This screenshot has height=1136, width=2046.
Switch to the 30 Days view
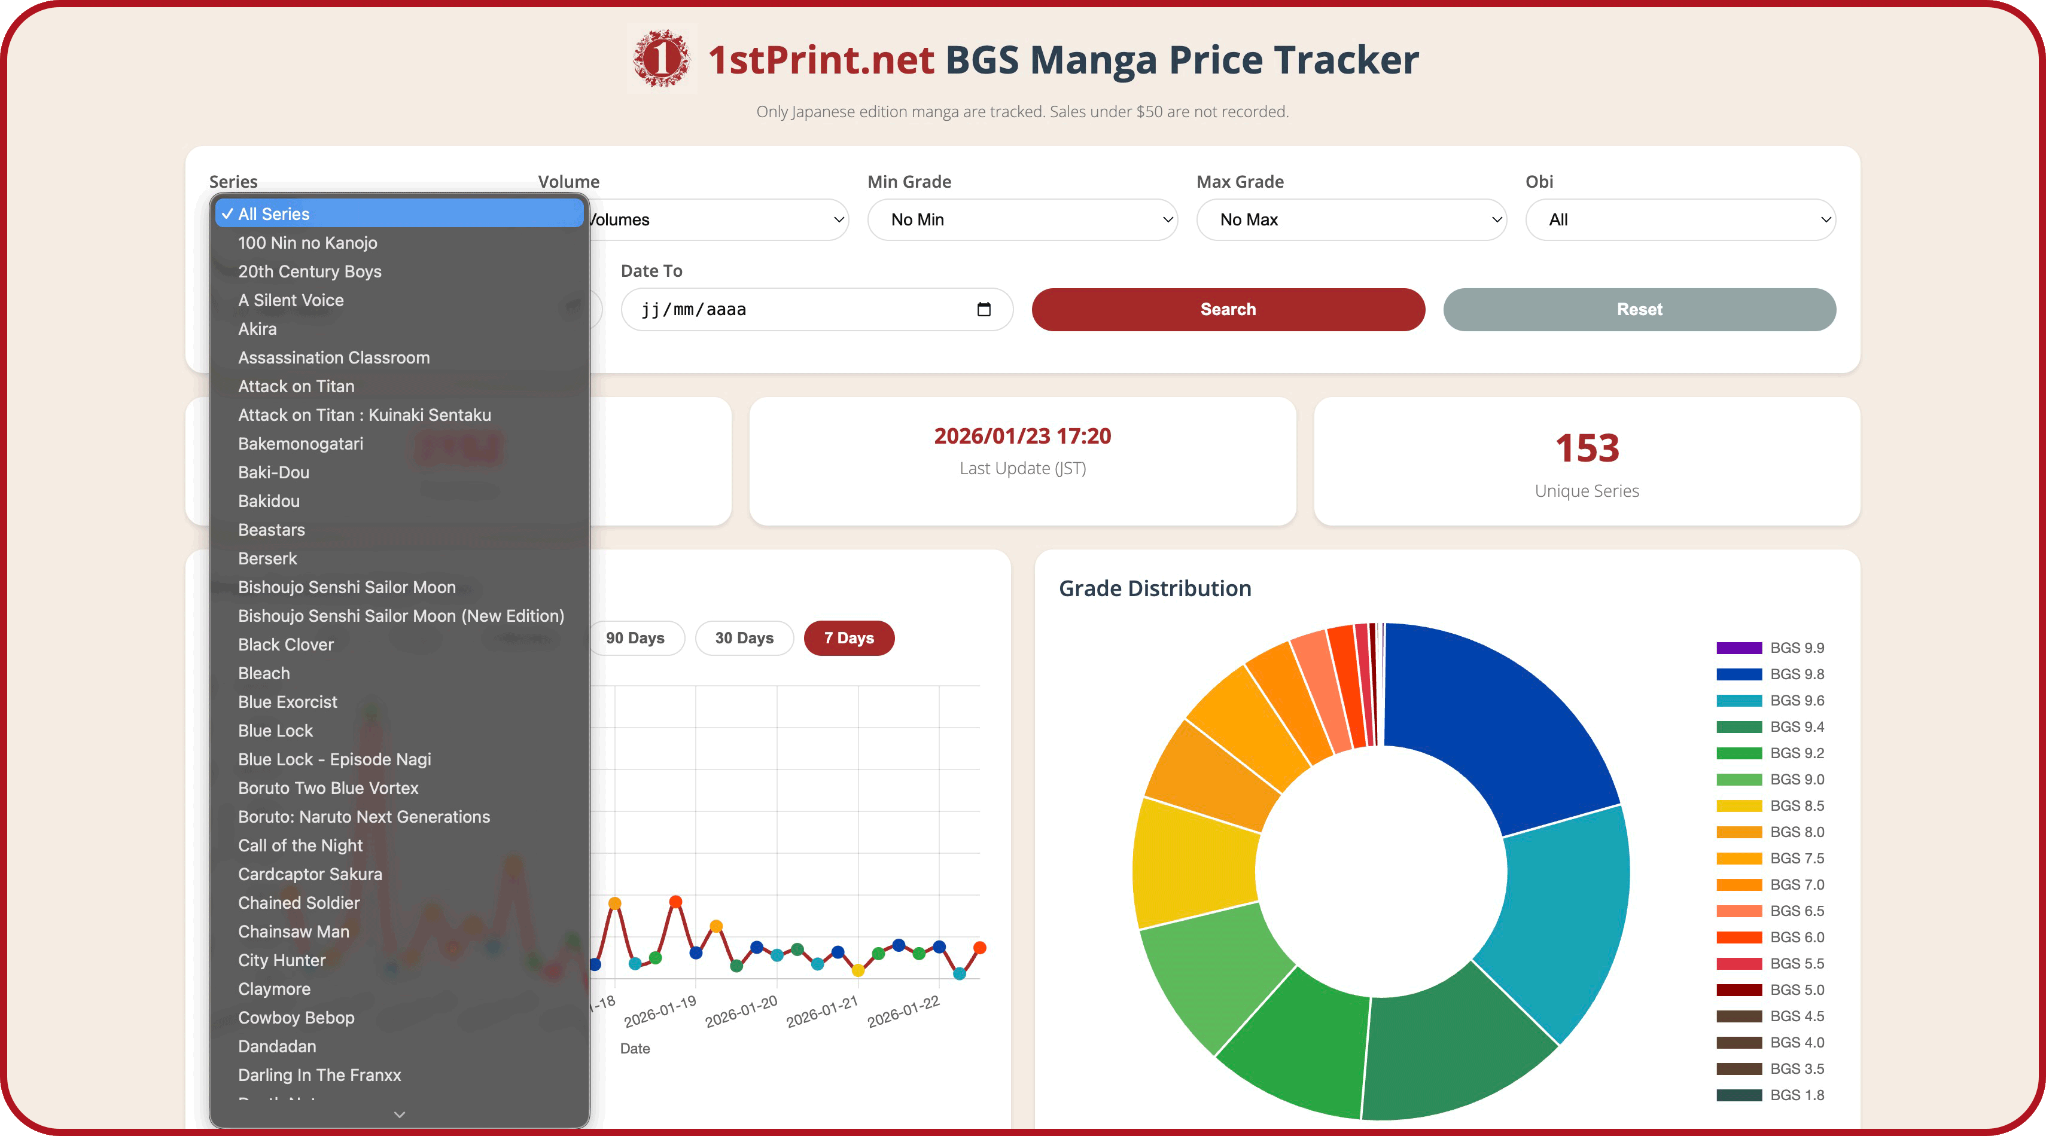pyautogui.click(x=744, y=639)
